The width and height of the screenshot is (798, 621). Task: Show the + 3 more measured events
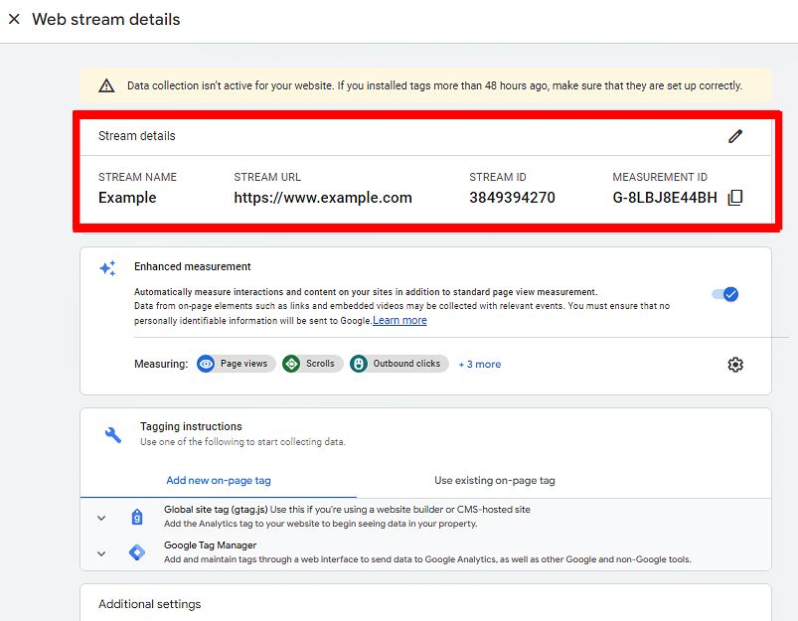click(x=479, y=364)
